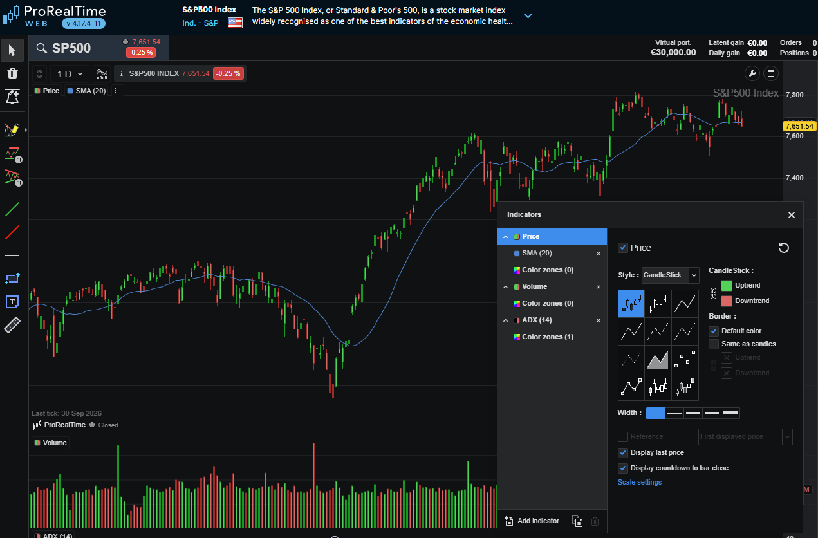Viewport: 818px width, 538px height.
Task: Collapse the ADX (14) tree group
Action: click(505, 320)
